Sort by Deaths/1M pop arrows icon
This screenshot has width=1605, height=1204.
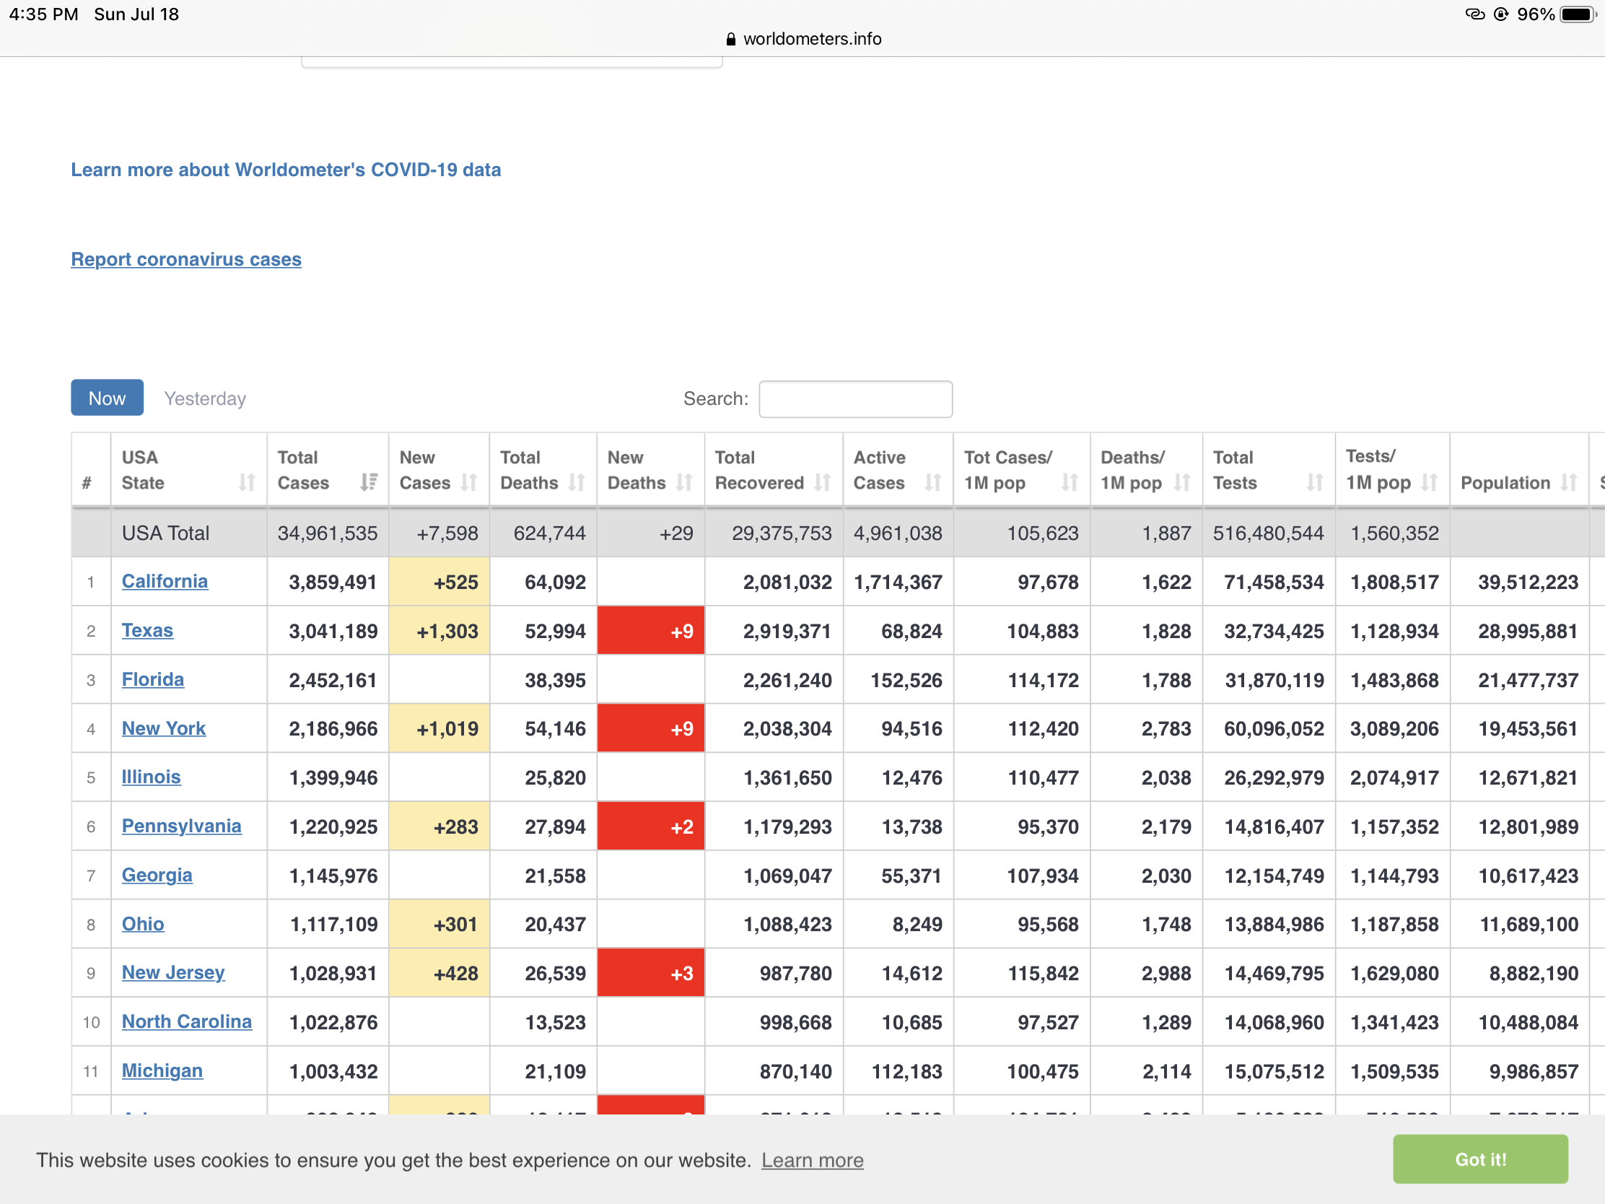(x=1182, y=483)
